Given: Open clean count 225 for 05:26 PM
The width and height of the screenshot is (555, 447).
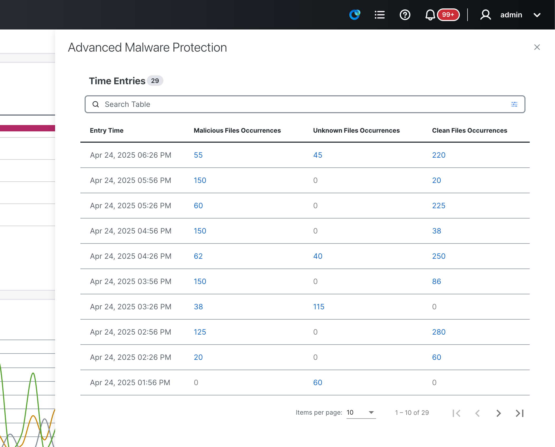Looking at the screenshot, I should pyautogui.click(x=439, y=206).
